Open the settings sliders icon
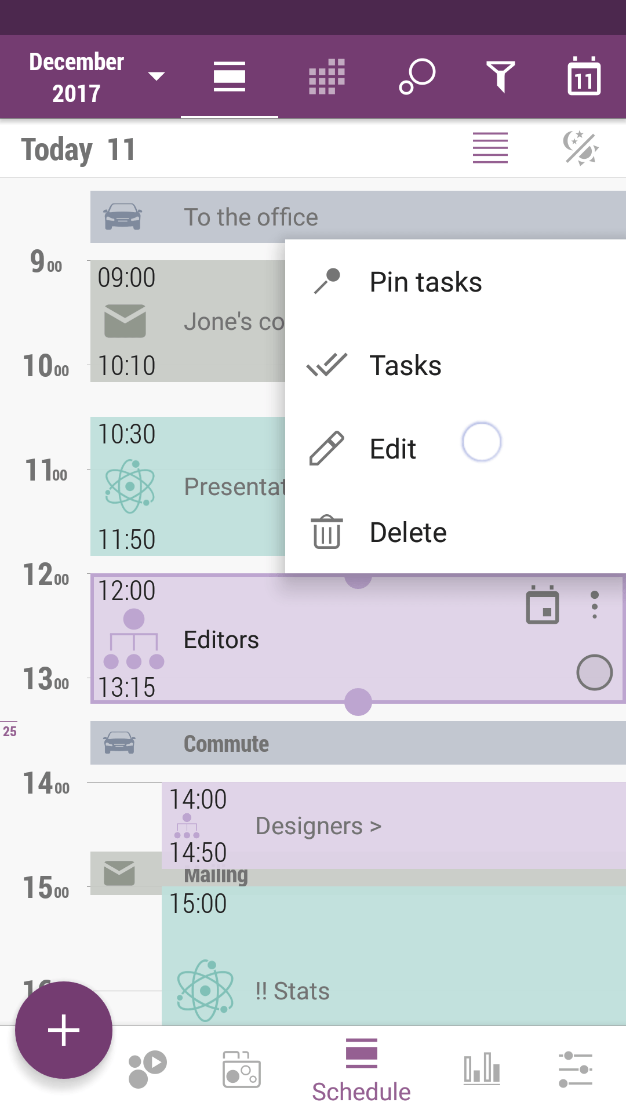 click(576, 1070)
